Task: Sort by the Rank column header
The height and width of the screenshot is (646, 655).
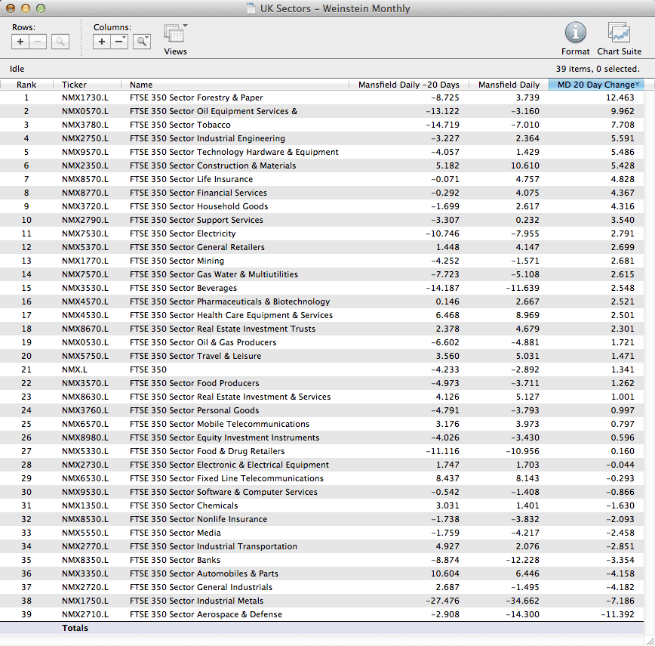Action: tap(26, 85)
